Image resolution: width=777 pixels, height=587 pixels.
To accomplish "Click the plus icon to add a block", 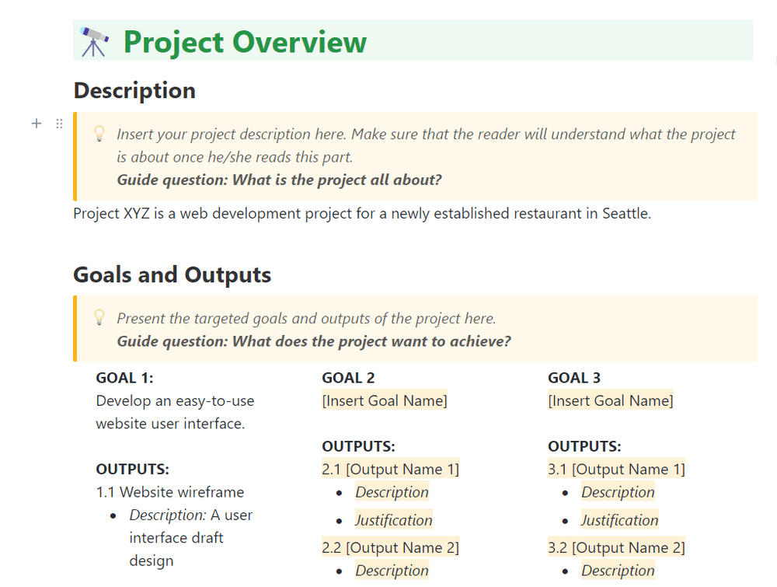I will pos(36,123).
